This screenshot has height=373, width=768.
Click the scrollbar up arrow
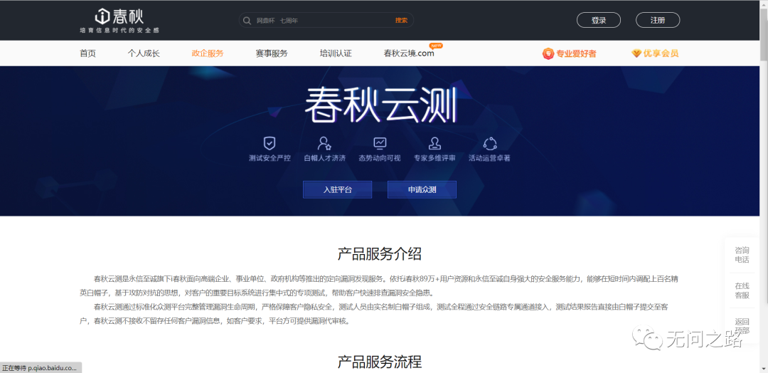tap(764, 4)
